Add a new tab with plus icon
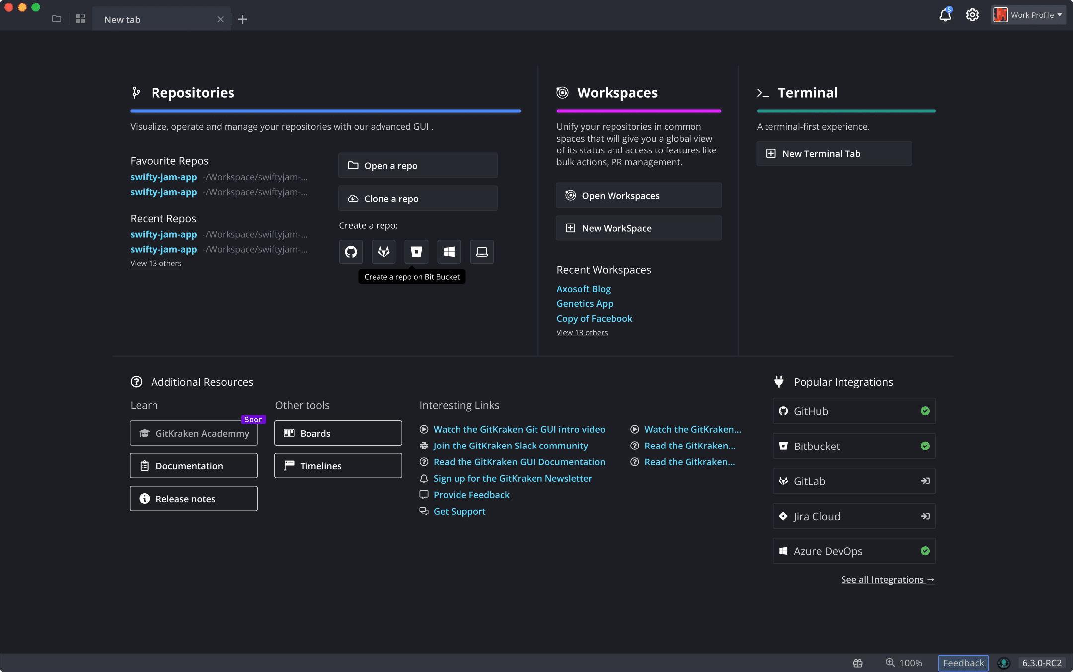This screenshot has height=672, width=1073. (x=242, y=19)
